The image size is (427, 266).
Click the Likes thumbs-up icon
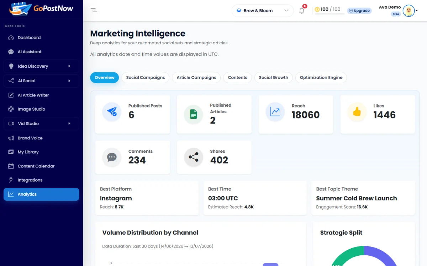357,112
